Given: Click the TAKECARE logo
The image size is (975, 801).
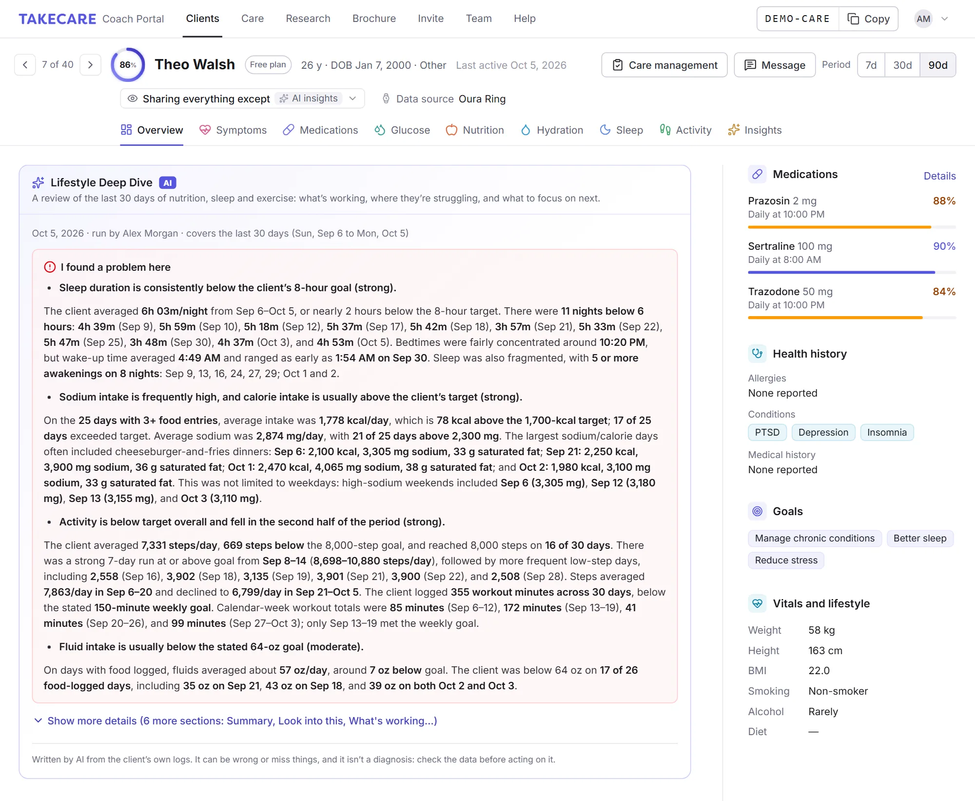Looking at the screenshot, I should 57,19.
